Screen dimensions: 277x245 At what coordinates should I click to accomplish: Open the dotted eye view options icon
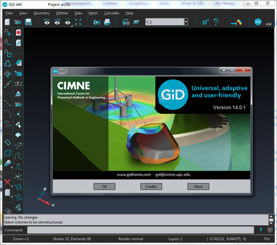68,22
